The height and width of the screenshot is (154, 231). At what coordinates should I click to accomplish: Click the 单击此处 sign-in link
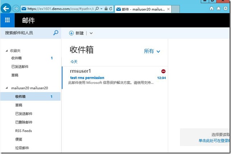click(214, 141)
